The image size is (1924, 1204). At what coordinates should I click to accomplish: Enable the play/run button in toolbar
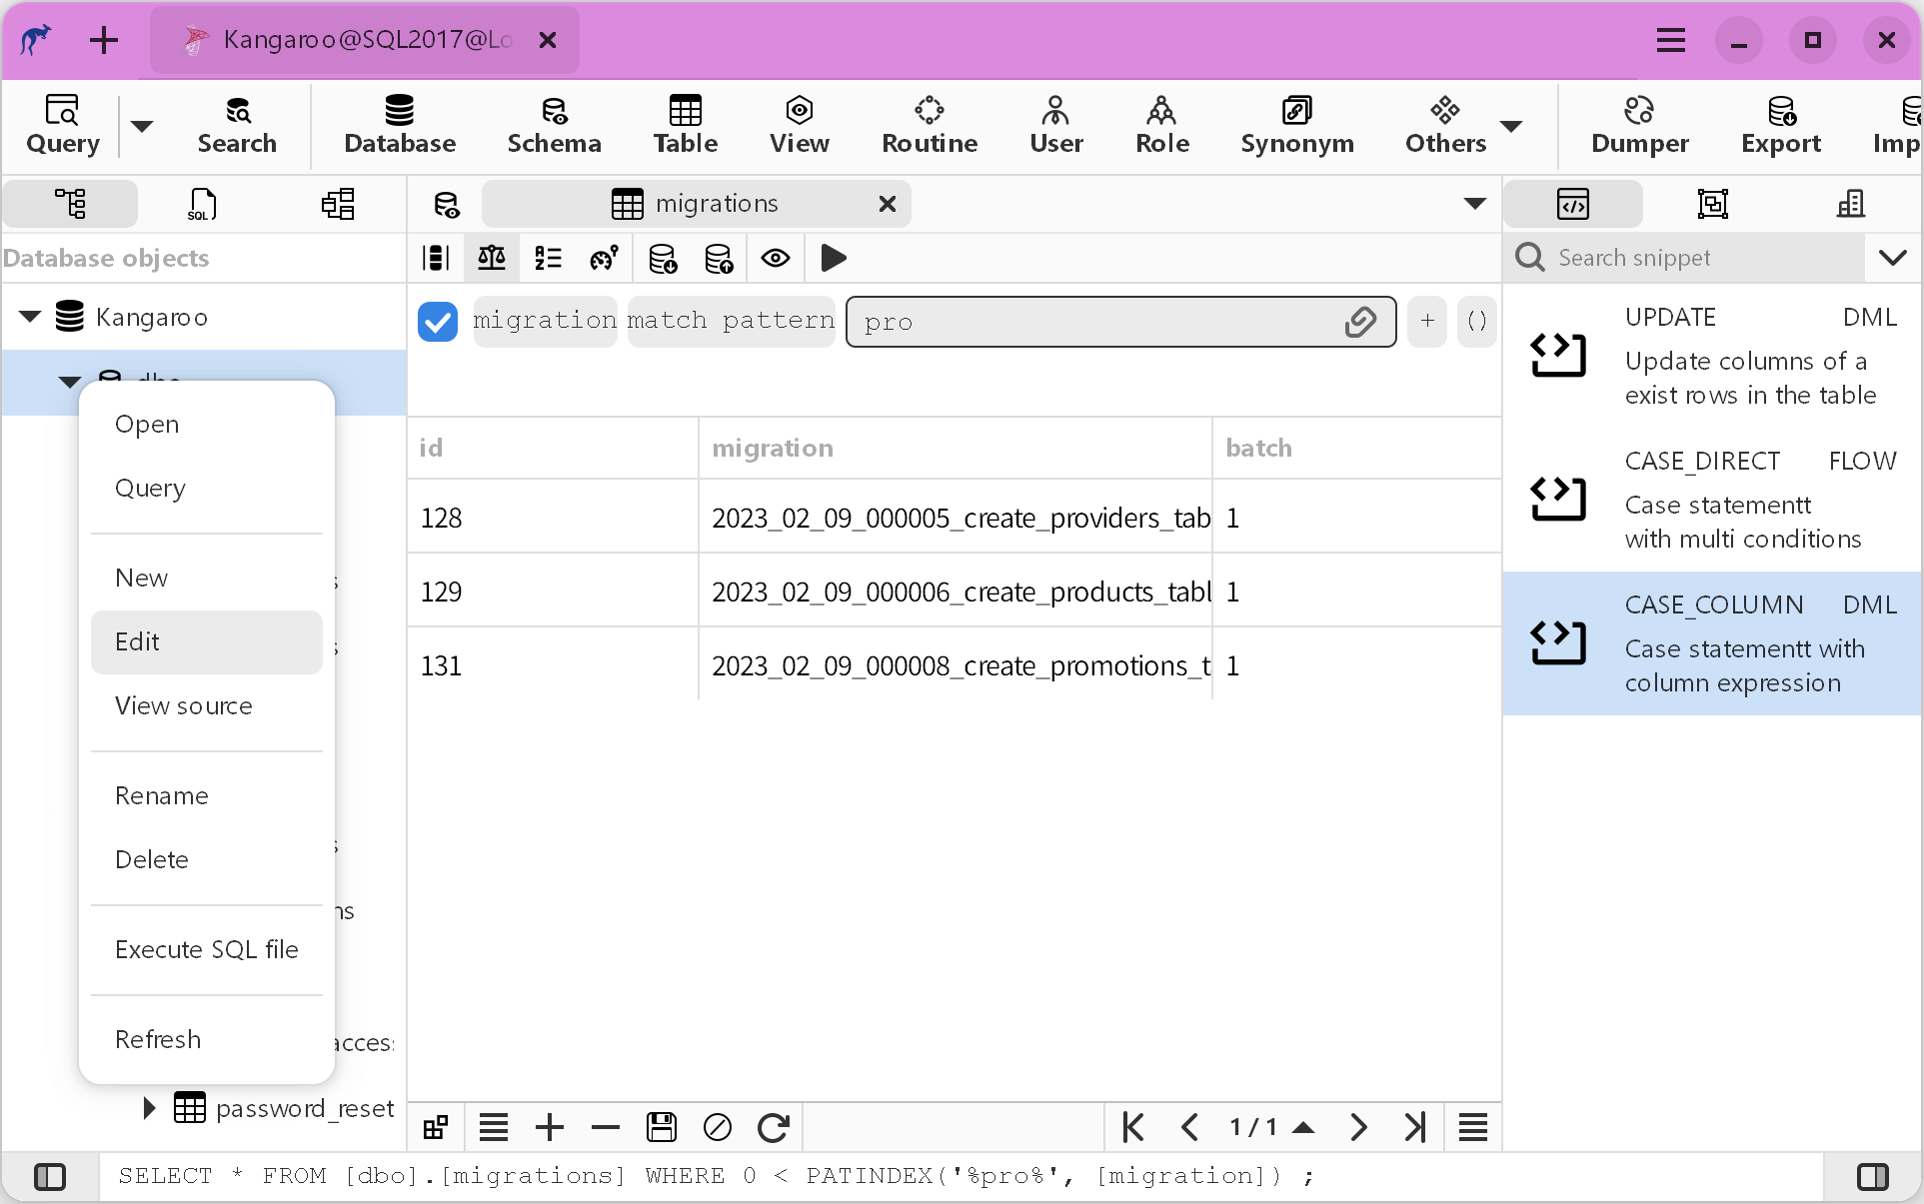(833, 257)
